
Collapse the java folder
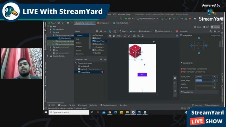click(50, 32)
